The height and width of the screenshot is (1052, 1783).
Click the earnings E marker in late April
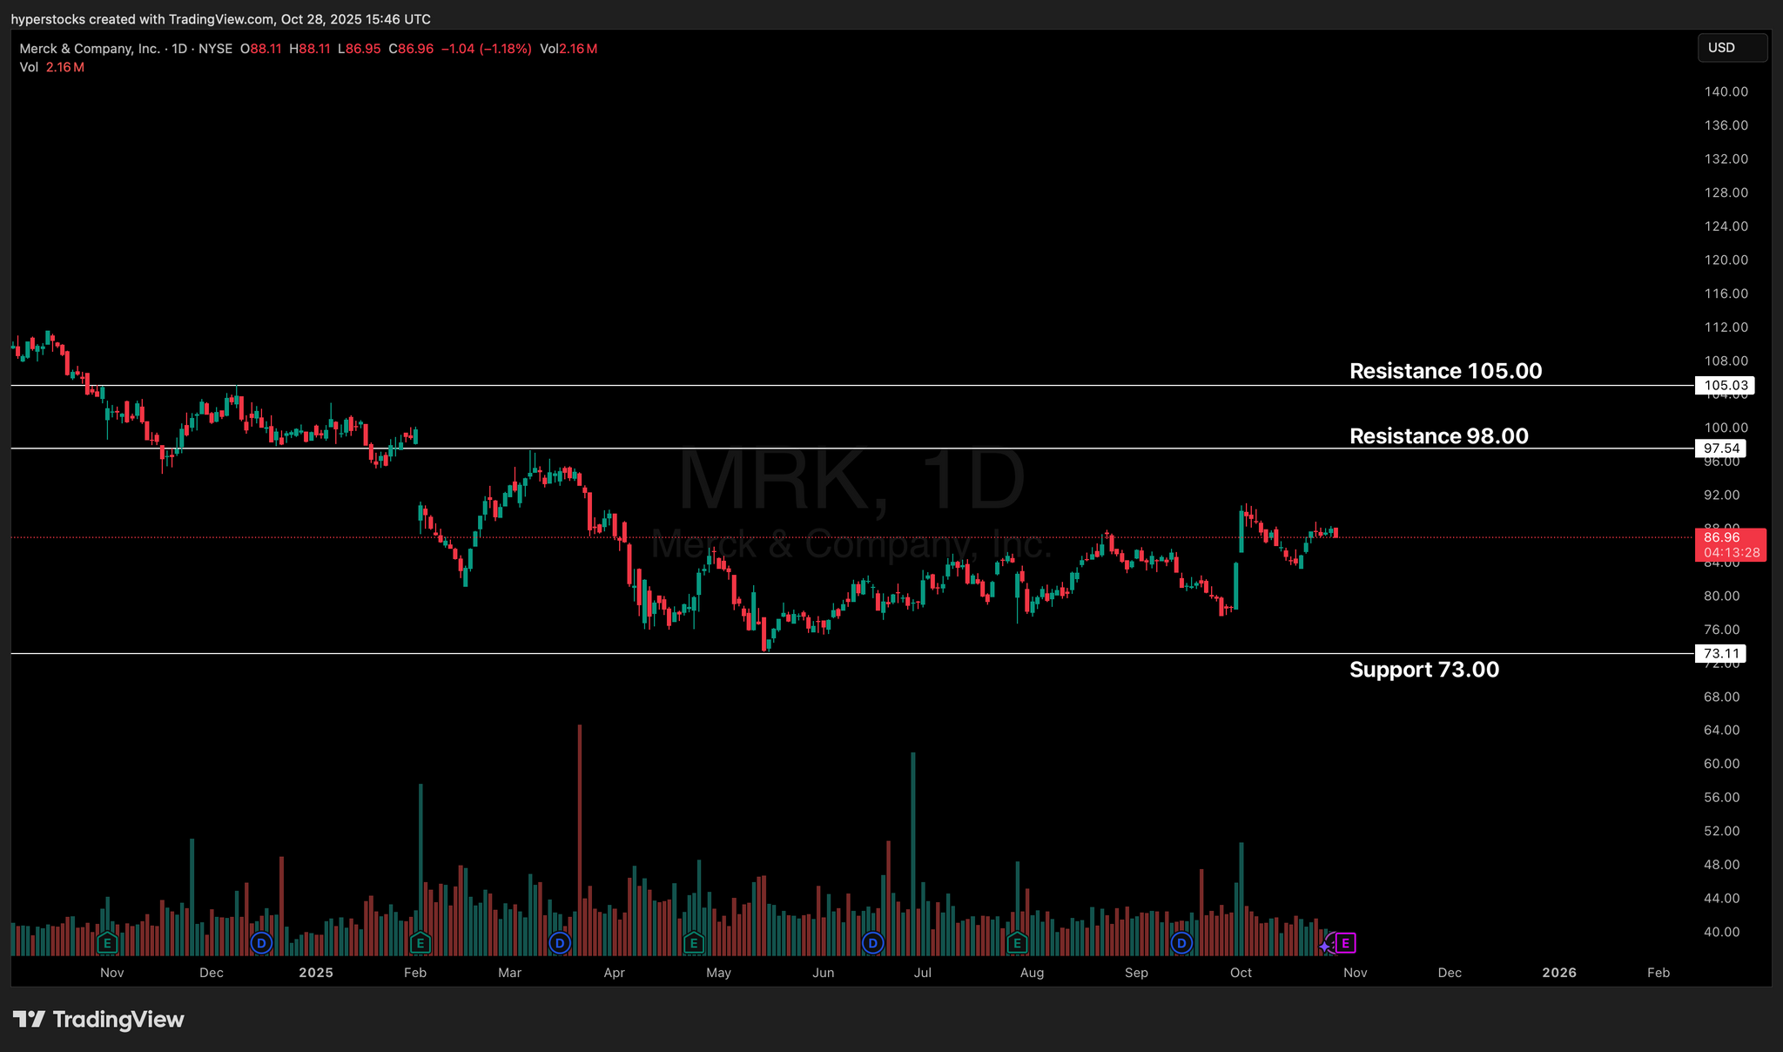(693, 942)
